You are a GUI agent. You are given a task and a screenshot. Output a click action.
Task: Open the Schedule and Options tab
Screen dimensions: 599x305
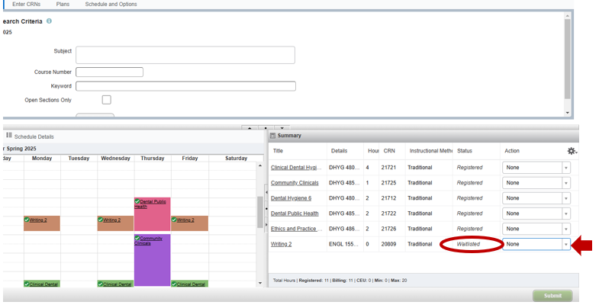click(x=111, y=5)
